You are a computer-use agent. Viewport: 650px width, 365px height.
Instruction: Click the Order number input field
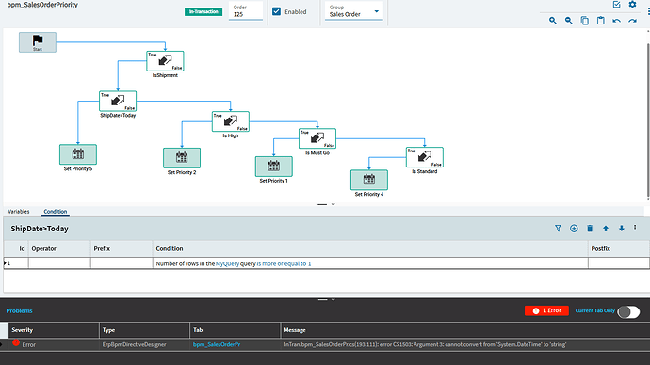(x=246, y=11)
